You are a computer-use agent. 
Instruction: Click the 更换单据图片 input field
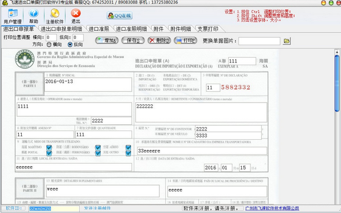[x=259, y=41]
